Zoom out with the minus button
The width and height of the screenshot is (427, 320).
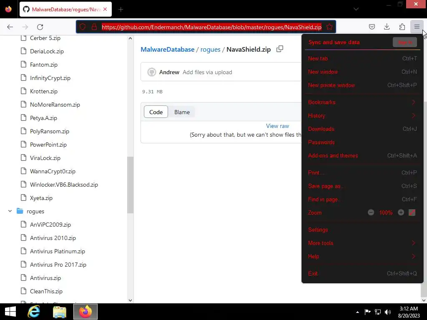click(371, 212)
